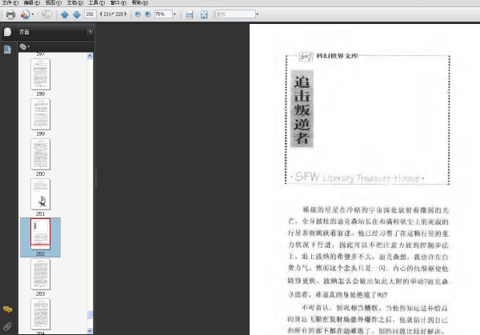Open the 帮助 (Help) menu
480x335 pixels.
pos(139,2)
